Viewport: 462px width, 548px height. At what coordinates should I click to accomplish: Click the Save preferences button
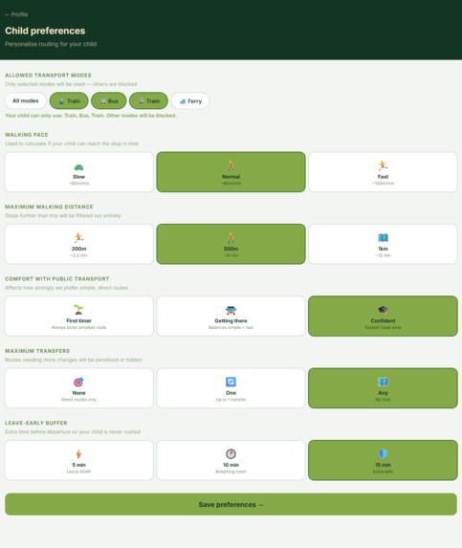(x=231, y=504)
